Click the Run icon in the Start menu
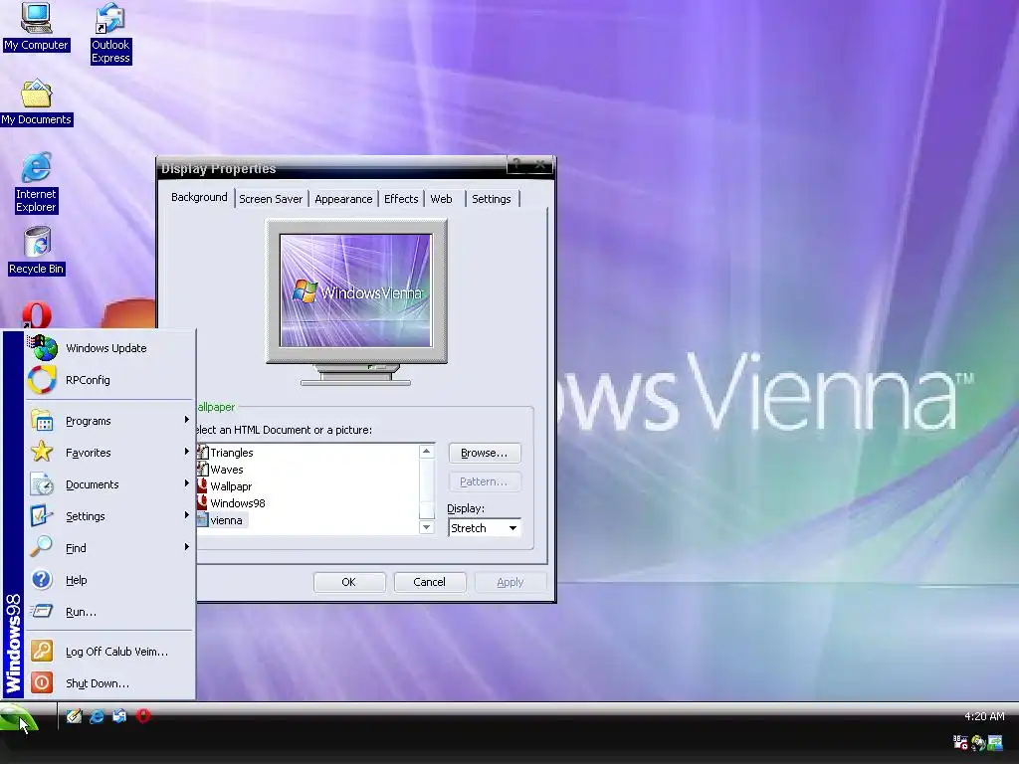Screen dimensions: 1019x764 point(42,611)
